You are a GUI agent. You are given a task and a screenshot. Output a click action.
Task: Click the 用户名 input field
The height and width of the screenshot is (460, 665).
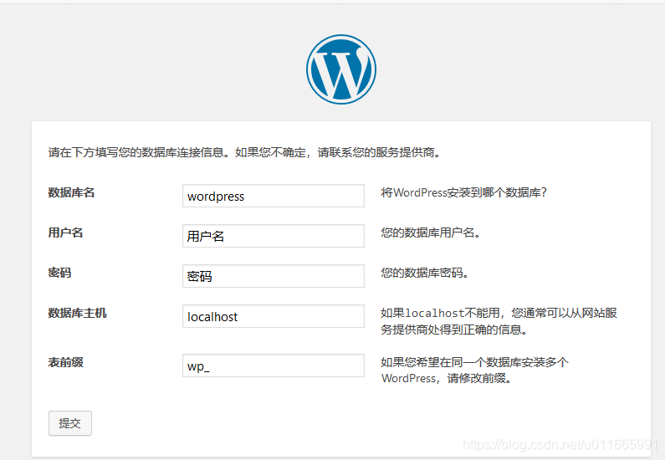[274, 236]
